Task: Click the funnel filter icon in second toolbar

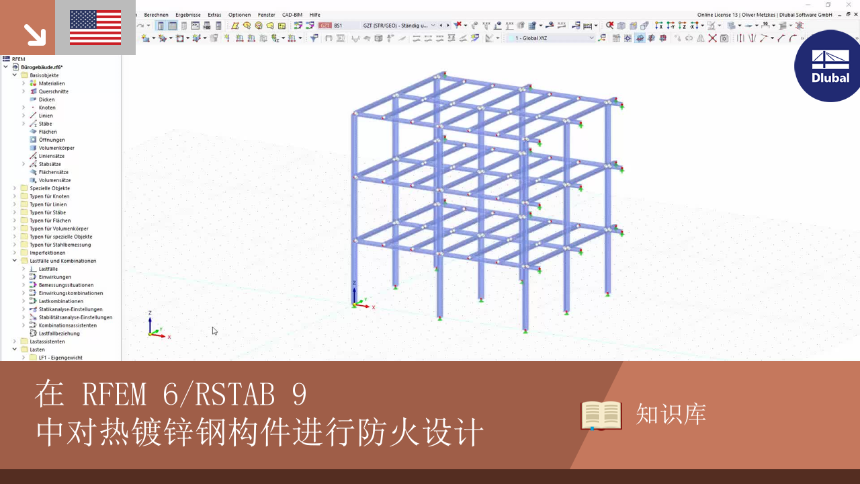Action: tap(314, 38)
